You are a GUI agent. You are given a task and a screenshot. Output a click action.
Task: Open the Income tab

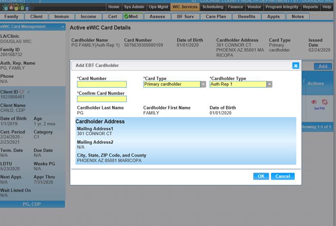[88, 16]
